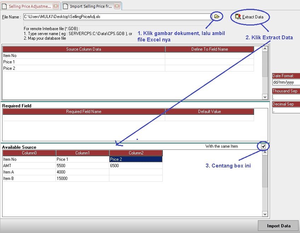Click Available Source scrollbar thumb

265,171
